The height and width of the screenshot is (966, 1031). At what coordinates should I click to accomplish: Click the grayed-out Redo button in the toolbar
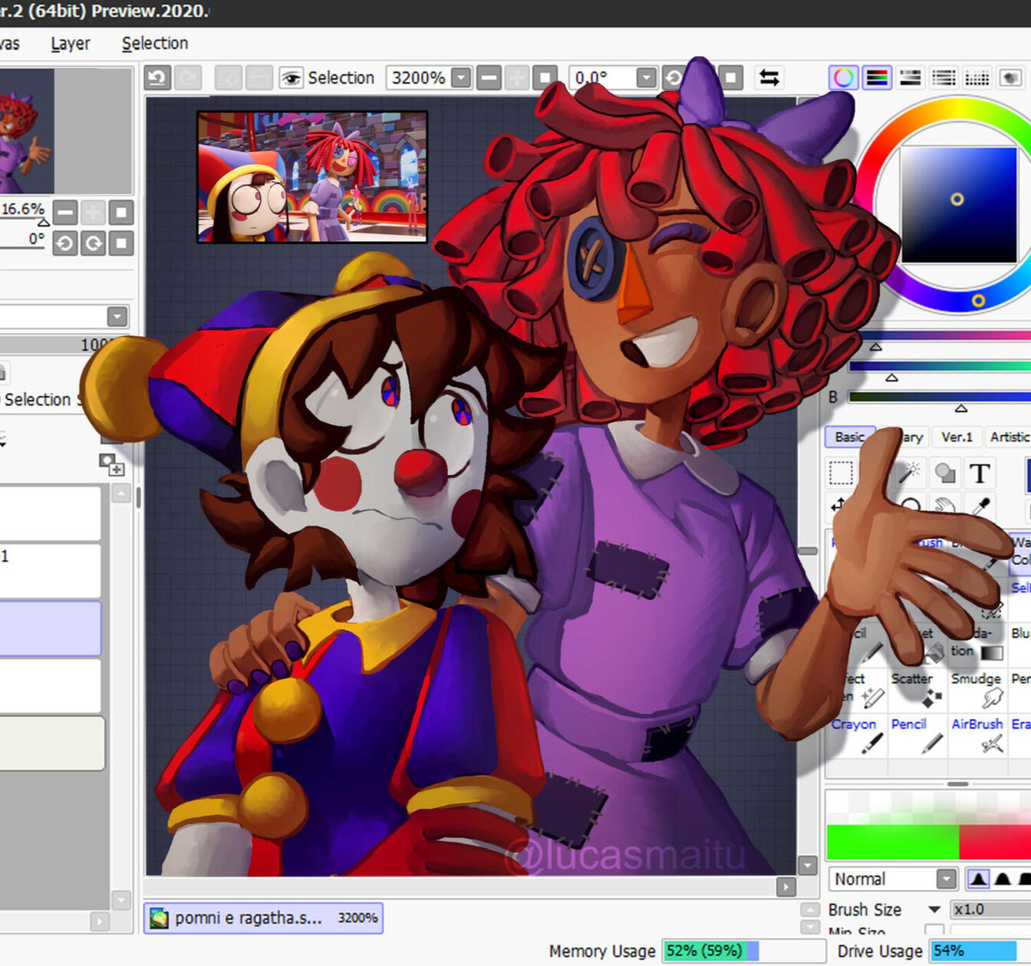[188, 77]
